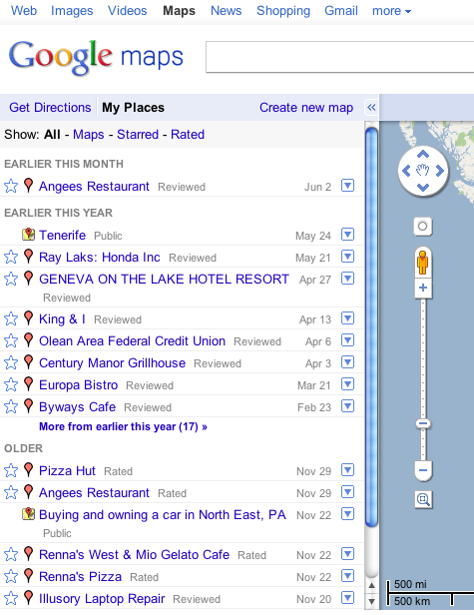The height and width of the screenshot is (615, 474).
Task: Star the Illusory Laptop Repair entry
Action: point(11,599)
